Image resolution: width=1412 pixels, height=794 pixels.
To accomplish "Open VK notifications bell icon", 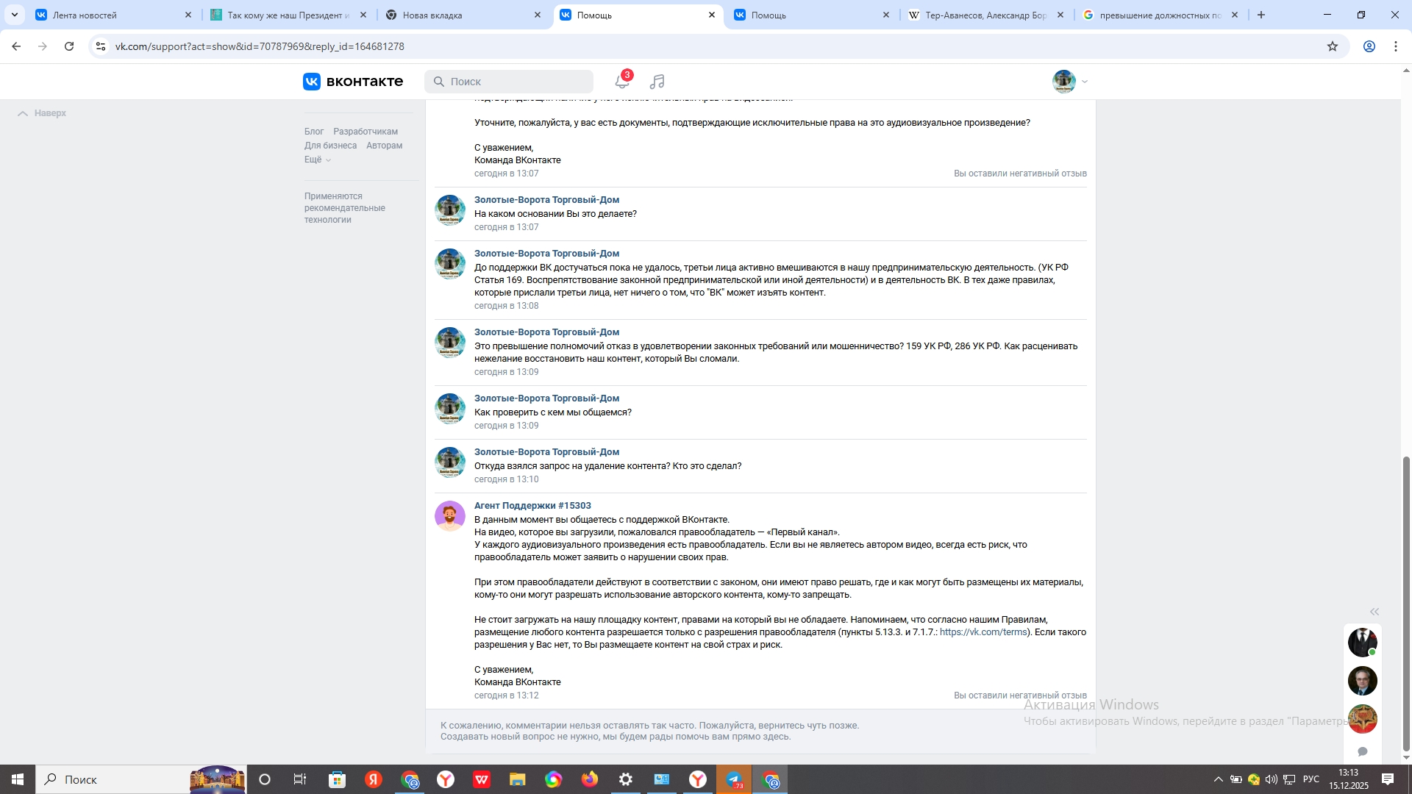I will tap(622, 82).
